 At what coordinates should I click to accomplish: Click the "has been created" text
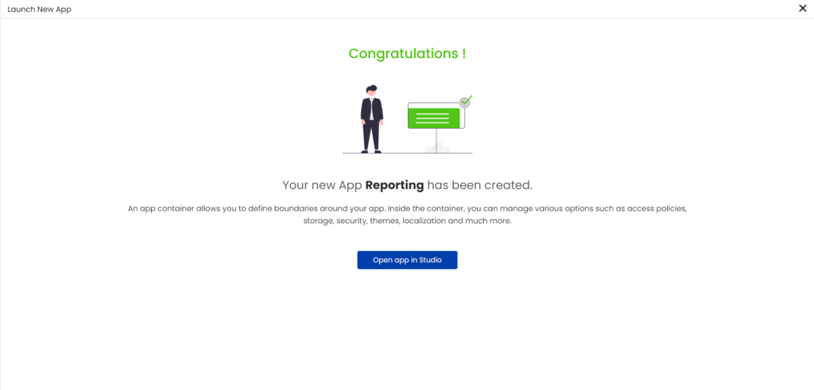[x=479, y=185]
